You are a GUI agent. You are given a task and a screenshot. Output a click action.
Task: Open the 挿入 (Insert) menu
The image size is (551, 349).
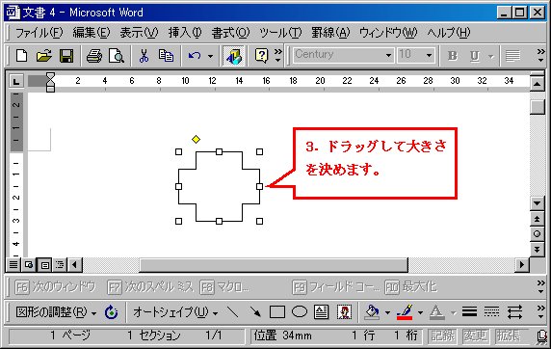(185, 33)
